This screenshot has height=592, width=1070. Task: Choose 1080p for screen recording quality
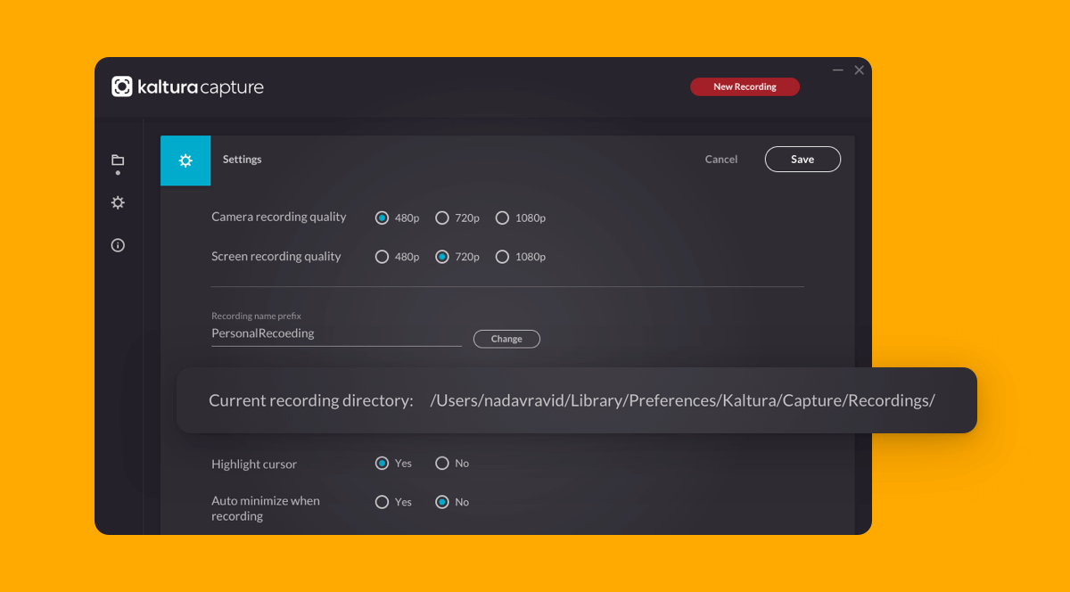click(502, 257)
